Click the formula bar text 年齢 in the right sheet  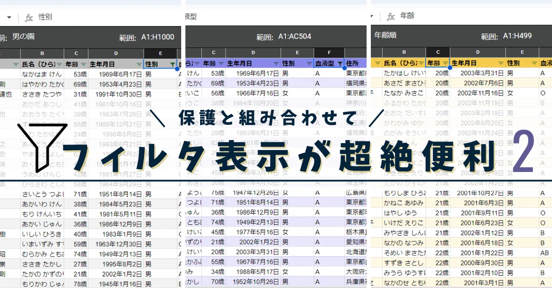click(408, 16)
